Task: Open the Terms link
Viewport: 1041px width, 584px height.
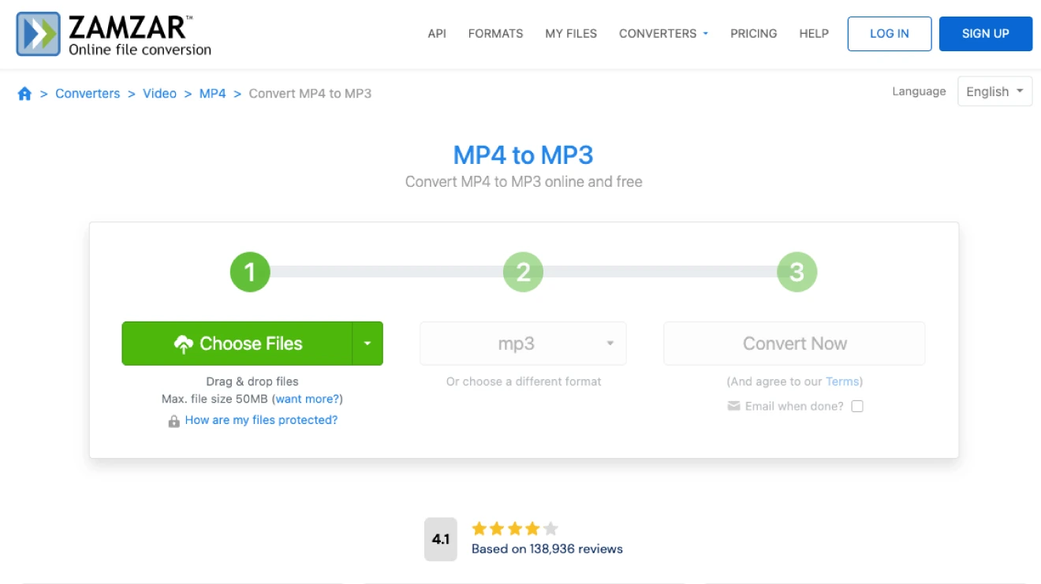Action: (x=841, y=381)
